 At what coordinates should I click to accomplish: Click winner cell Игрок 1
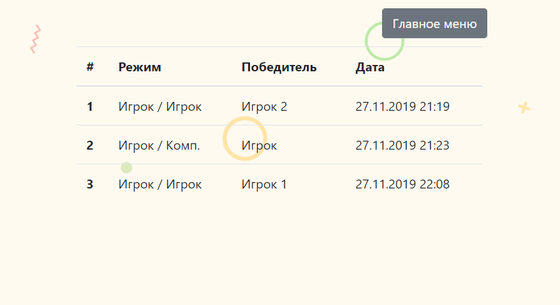[x=264, y=184]
